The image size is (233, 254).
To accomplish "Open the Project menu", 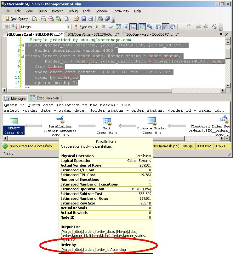I will (57, 11).
